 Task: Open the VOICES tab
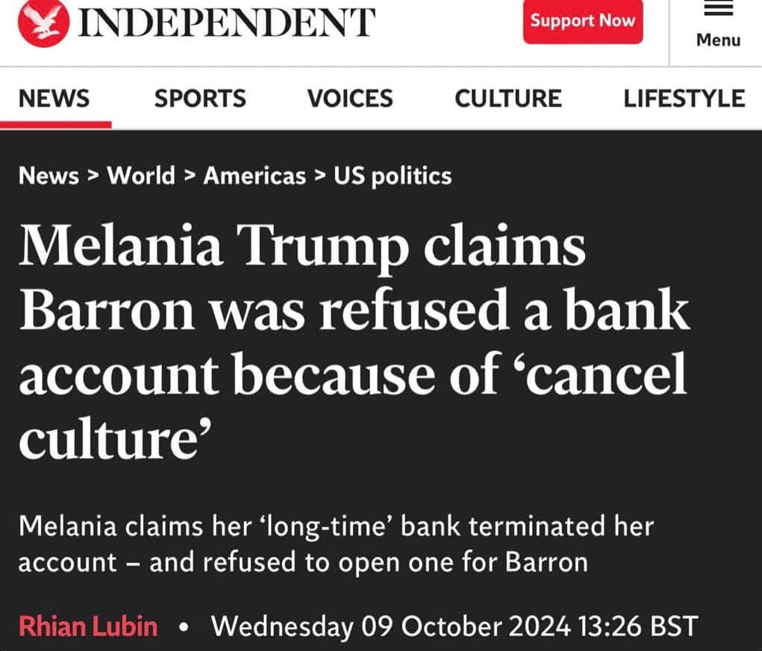click(350, 99)
